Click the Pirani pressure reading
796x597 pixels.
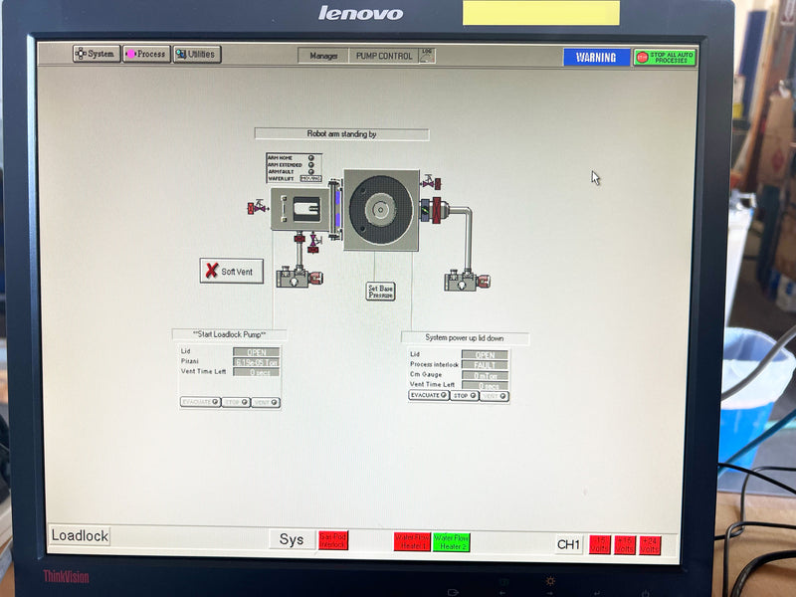click(x=257, y=362)
